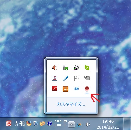
Task: Open カスタマイズ... link
Action: pyautogui.click(x=71, y=104)
